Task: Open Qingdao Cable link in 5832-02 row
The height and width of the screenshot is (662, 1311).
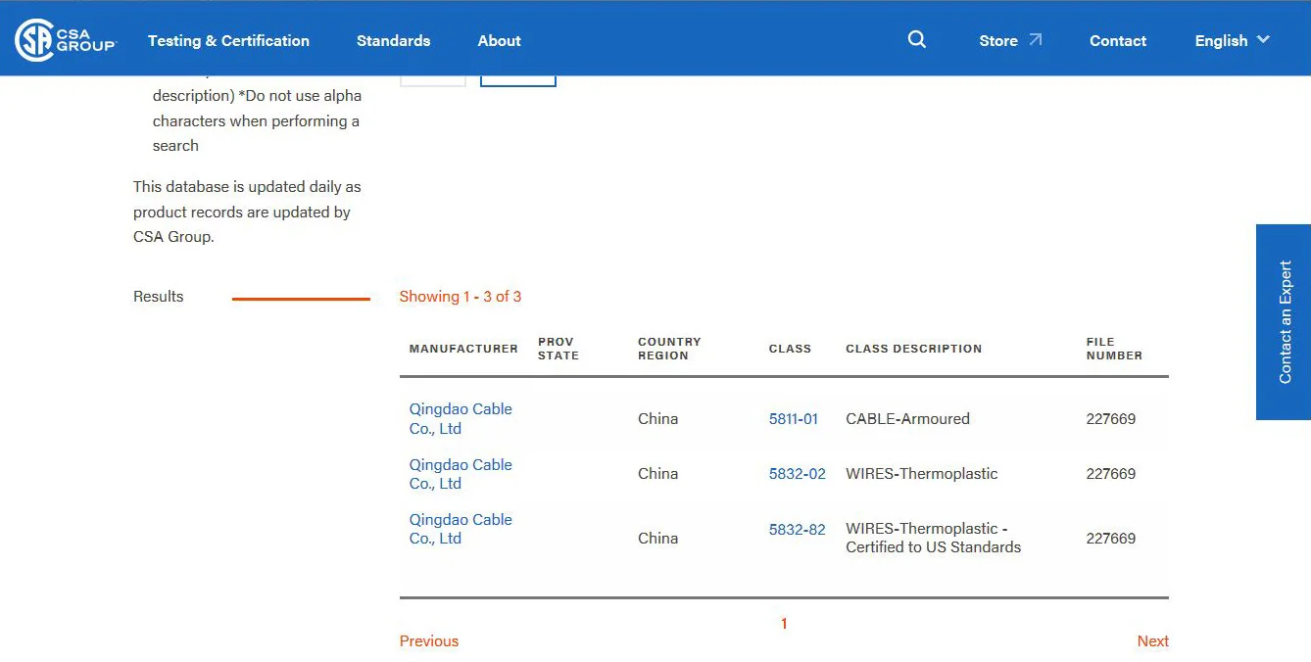Action: [x=460, y=474]
